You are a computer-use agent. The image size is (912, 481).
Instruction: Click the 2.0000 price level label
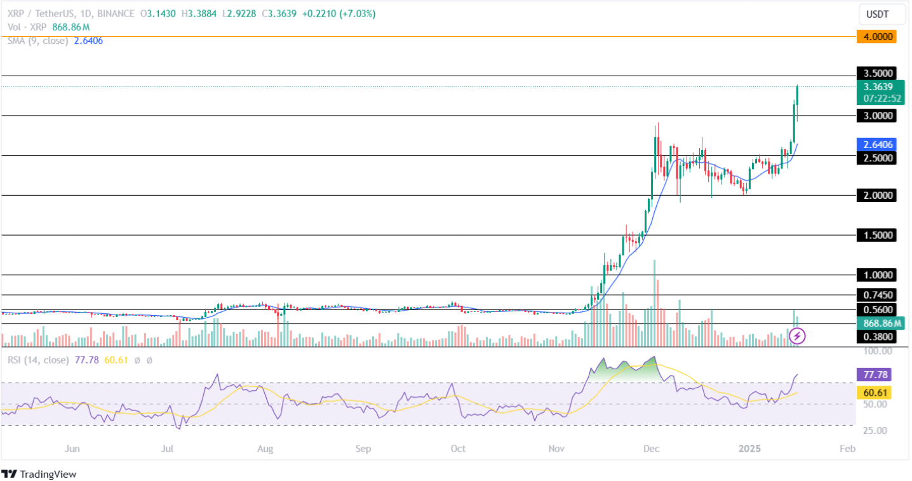[x=876, y=196]
